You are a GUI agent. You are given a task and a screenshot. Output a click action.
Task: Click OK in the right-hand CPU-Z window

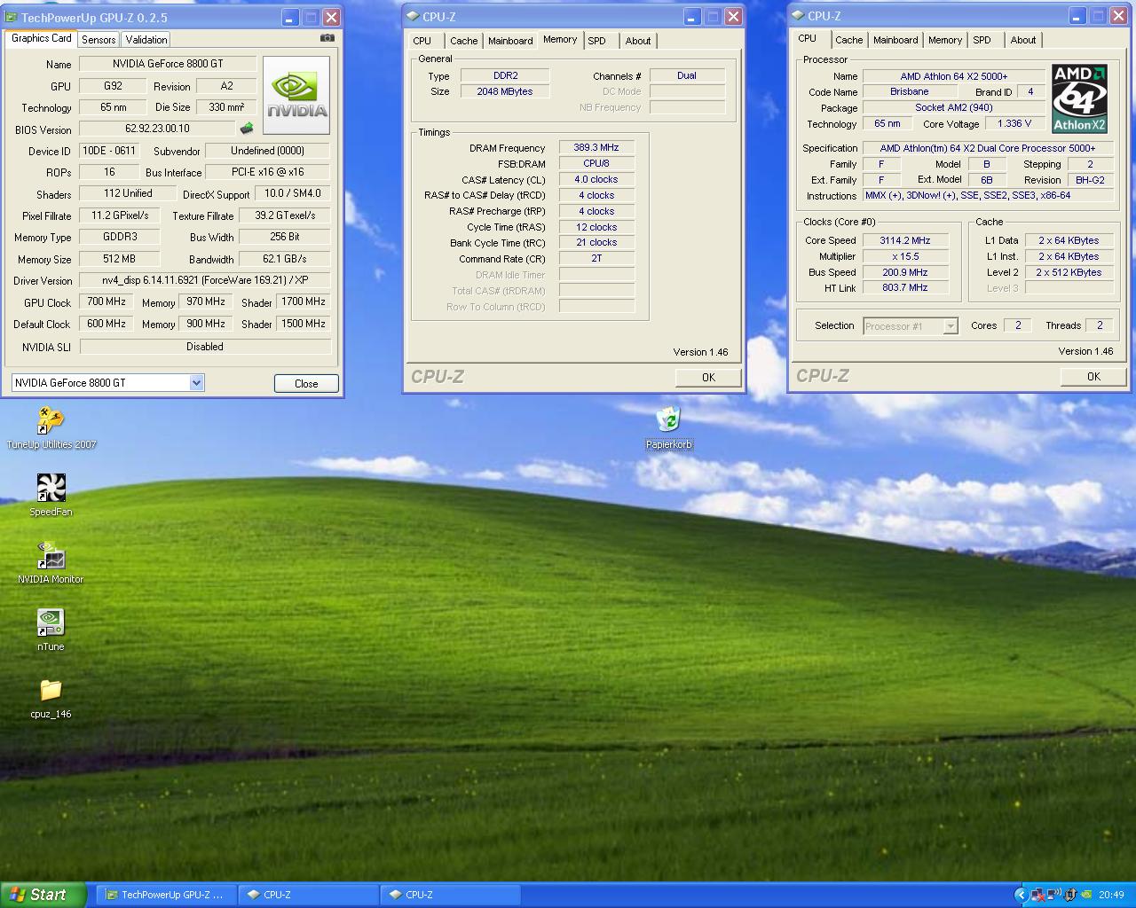click(1093, 377)
